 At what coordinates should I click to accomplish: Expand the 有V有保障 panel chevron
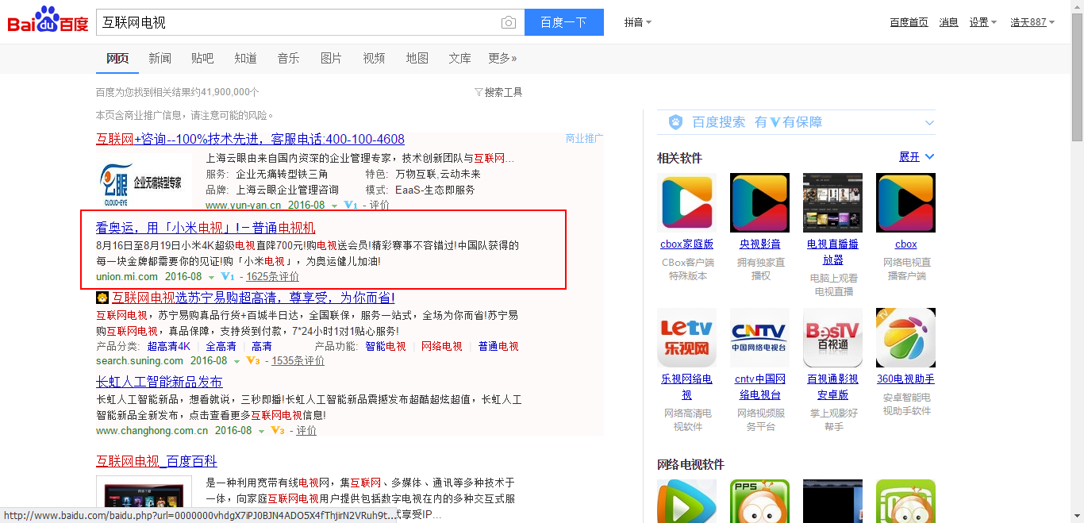click(x=929, y=123)
